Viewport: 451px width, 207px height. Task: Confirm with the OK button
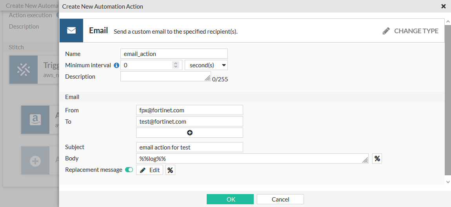click(x=230, y=199)
